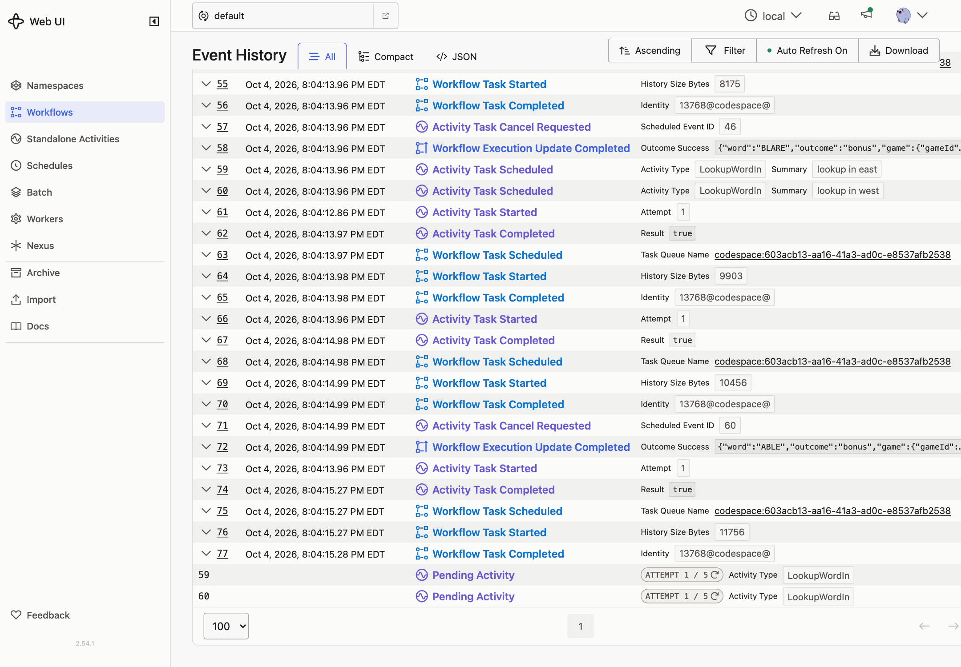Go to Standalone Activities
The height and width of the screenshot is (667, 961).
pos(85,139)
